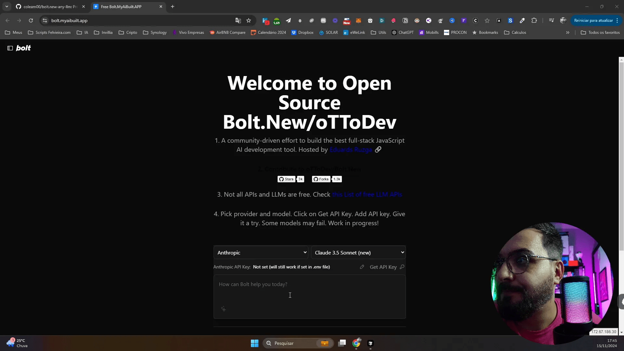The image size is (624, 351).
Task: Open the Windows Start menu
Action: [254, 343]
